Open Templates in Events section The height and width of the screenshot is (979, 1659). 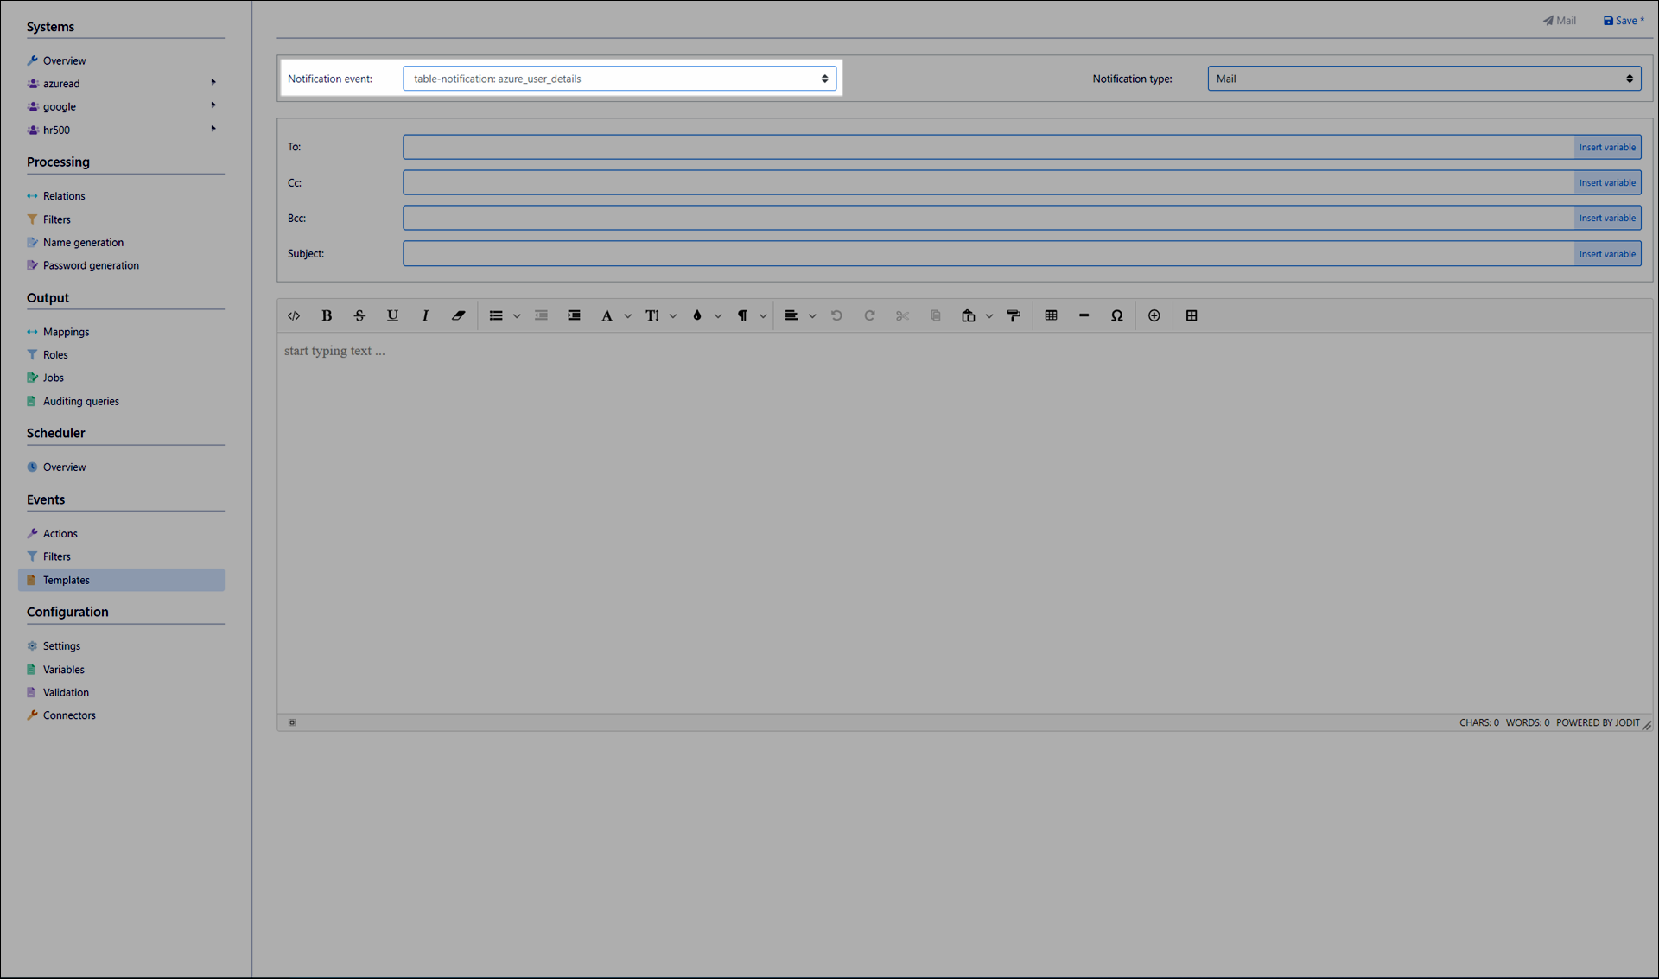(x=67, y=580)
